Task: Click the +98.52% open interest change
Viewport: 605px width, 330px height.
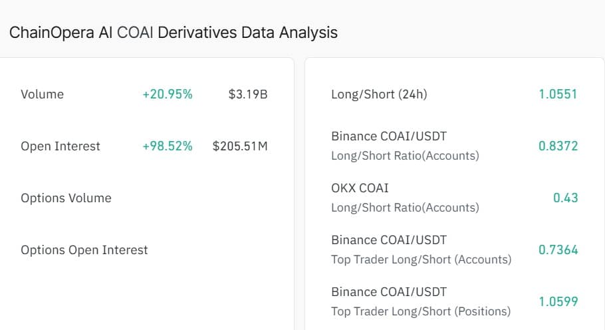Action: pos(168,146)
